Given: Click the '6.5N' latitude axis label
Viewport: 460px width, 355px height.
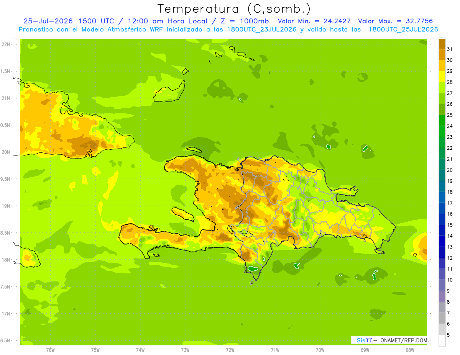Looking at the screenshot, I should click(6, 341).
